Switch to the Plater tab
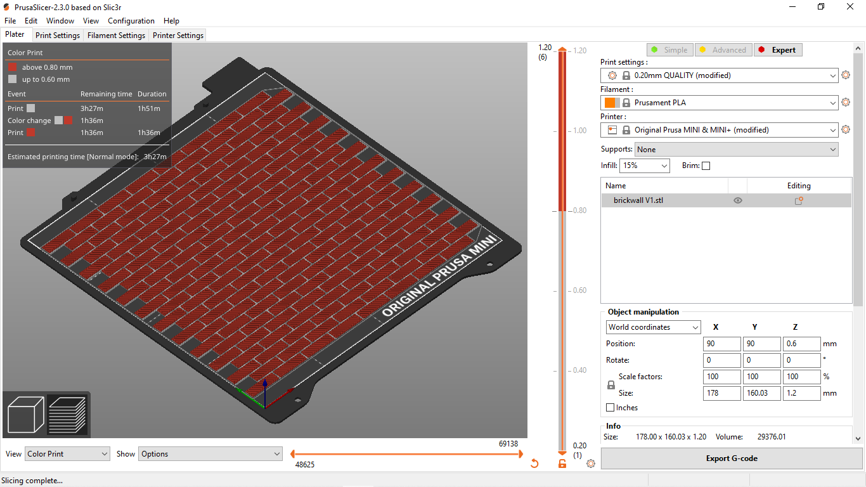 [15, 35]
